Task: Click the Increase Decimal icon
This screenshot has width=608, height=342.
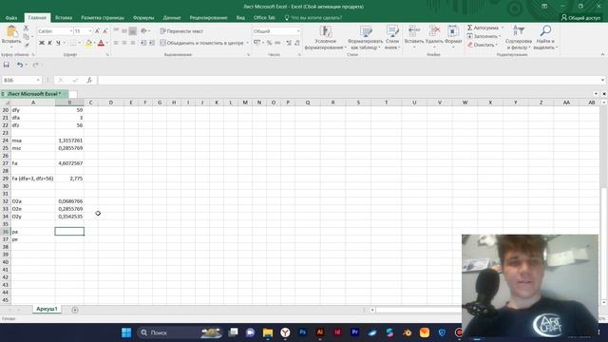Action: 289,43
